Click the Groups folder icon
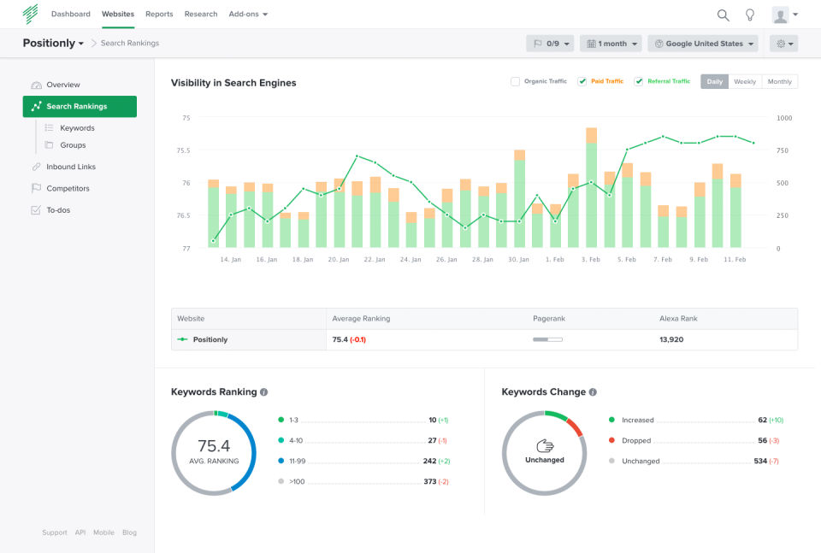The image size is (821, 553). point(50,145)
